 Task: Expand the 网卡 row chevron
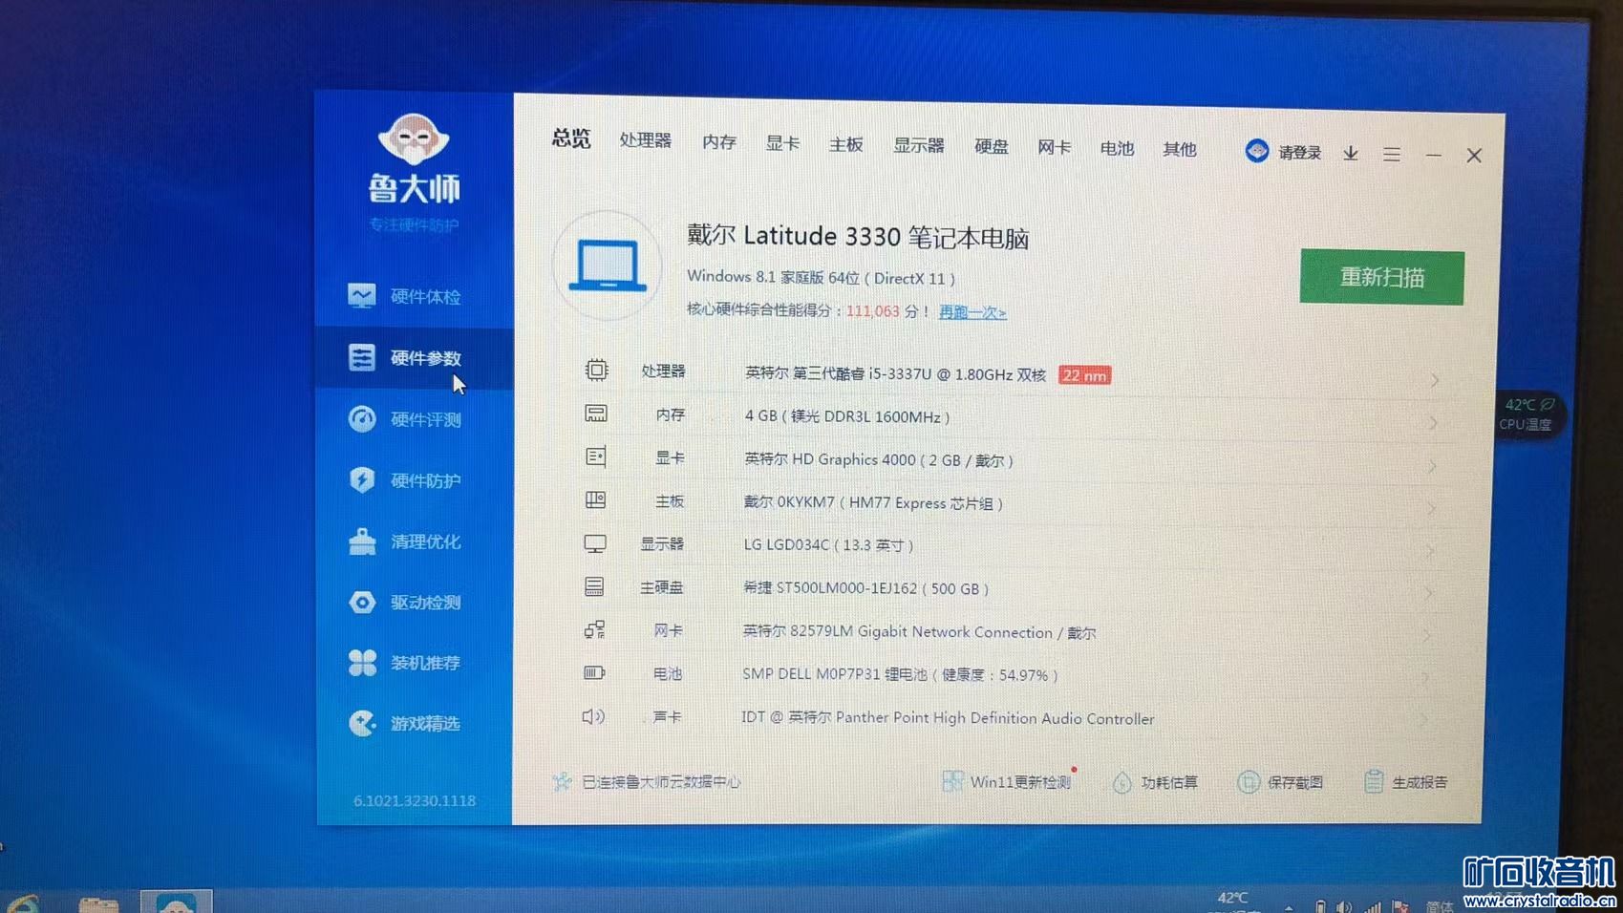[x=1427, y=635]
